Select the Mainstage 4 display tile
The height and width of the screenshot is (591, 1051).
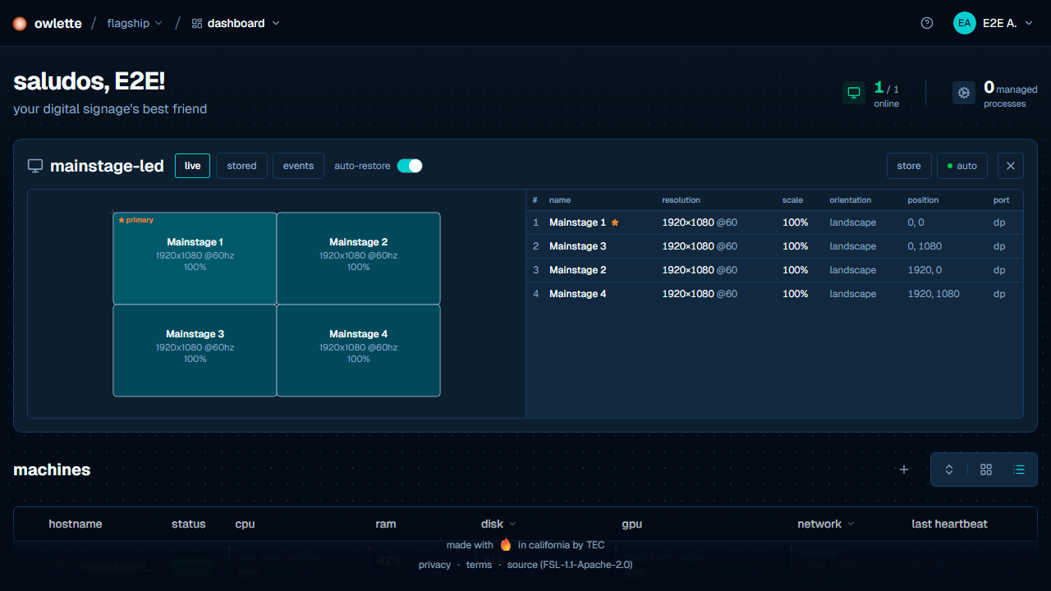pos(358,350)
